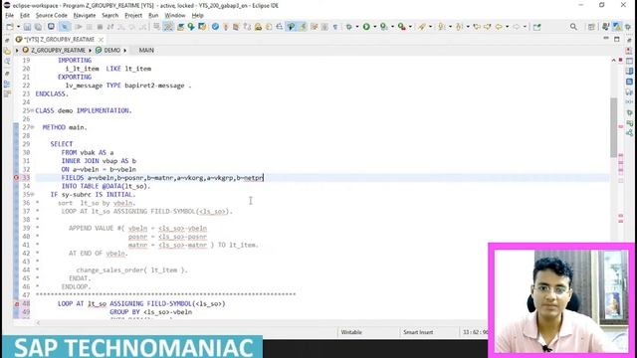
Task: Click the error marker on line 33
Action: (16, 177)
